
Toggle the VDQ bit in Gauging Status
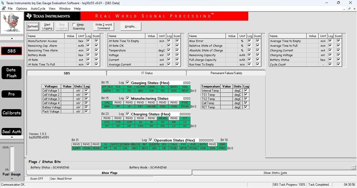pyautogui.click(x=185, y=87)
